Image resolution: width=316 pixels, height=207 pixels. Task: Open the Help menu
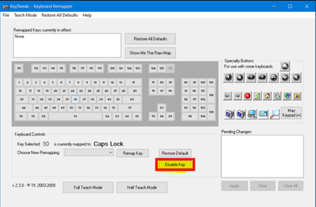[87, 15]
